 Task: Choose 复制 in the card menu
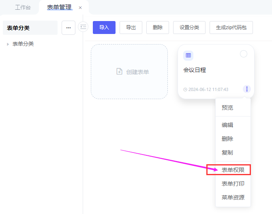[227, 153]
